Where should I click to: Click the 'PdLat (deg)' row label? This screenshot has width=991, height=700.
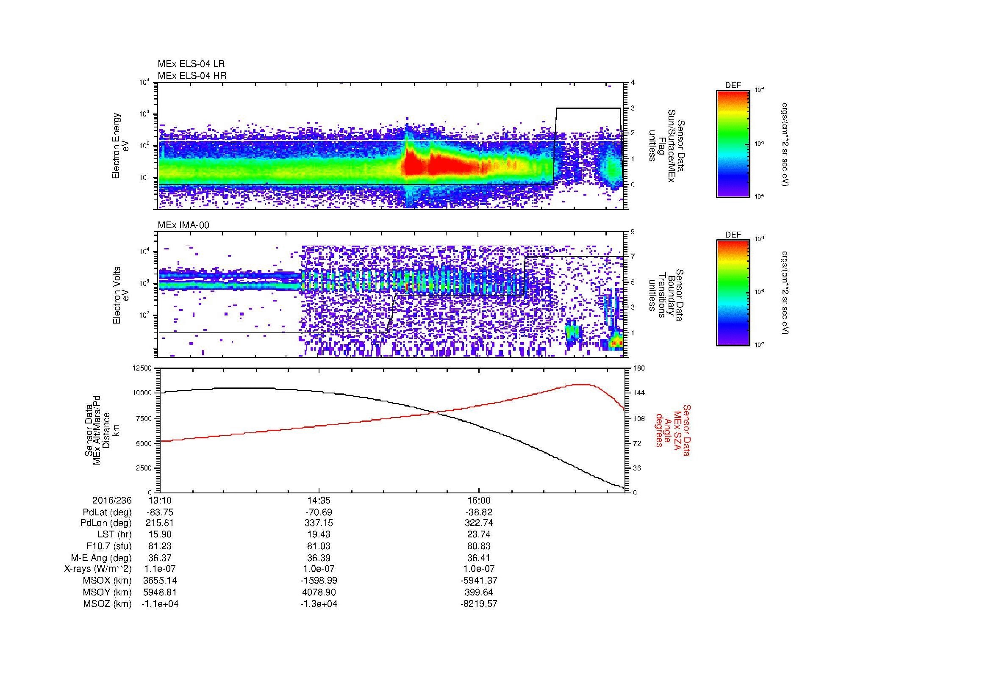pyautogui.click(x=107, y=512)
